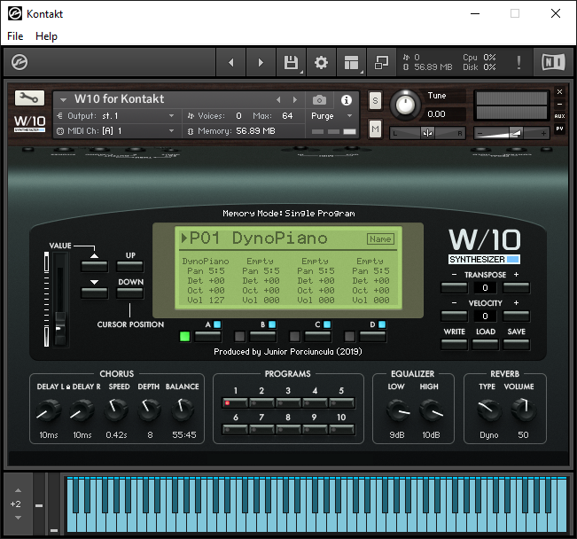Open snapshot view with camera icon

319,100
